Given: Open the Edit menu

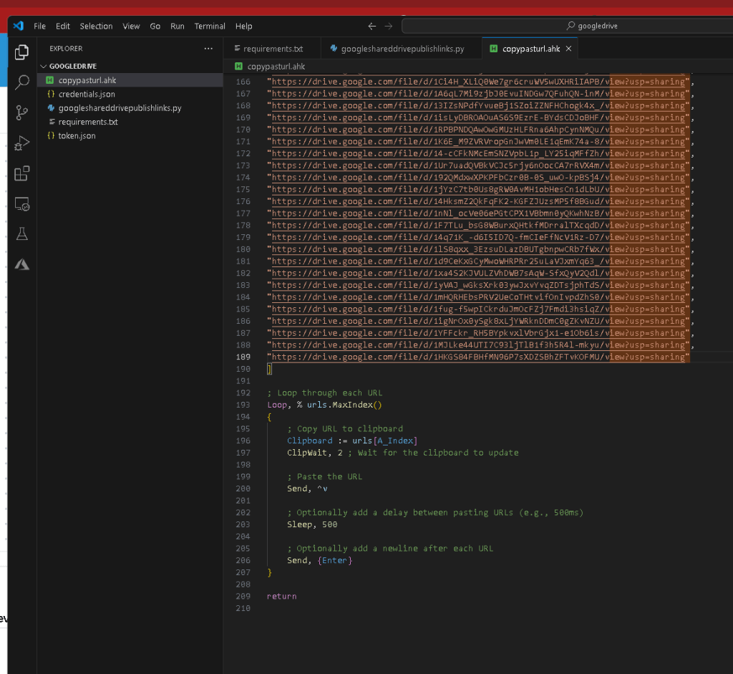Looking at the screenshot, I should click(x=63, y=27).
